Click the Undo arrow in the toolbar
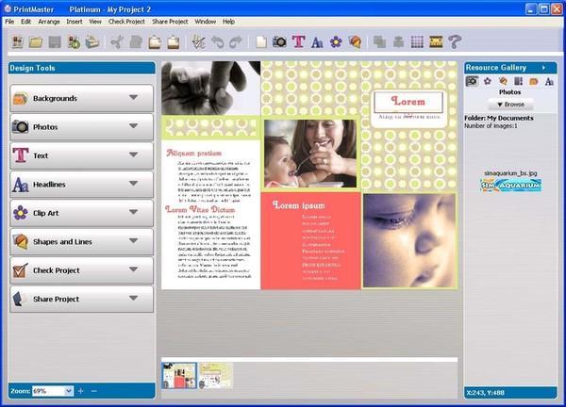 216,41
